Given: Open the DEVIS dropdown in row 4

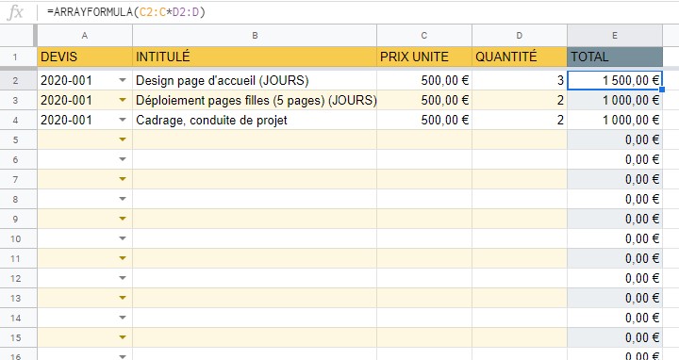Looking at the screenshot, I should (123, 120).
